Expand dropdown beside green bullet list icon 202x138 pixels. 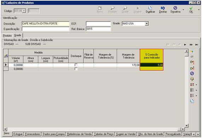point(196,90)
